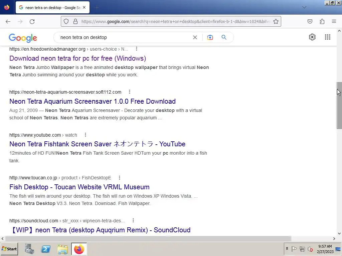Click horizontal scrollbar left arrow

[x=2, y=239]
